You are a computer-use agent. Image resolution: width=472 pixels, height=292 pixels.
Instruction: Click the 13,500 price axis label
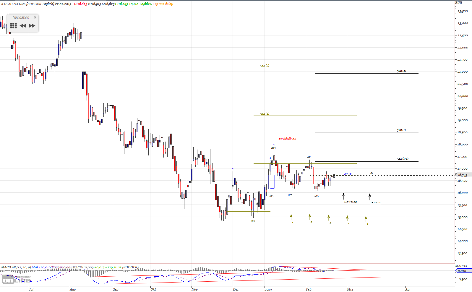click(463, 253)
